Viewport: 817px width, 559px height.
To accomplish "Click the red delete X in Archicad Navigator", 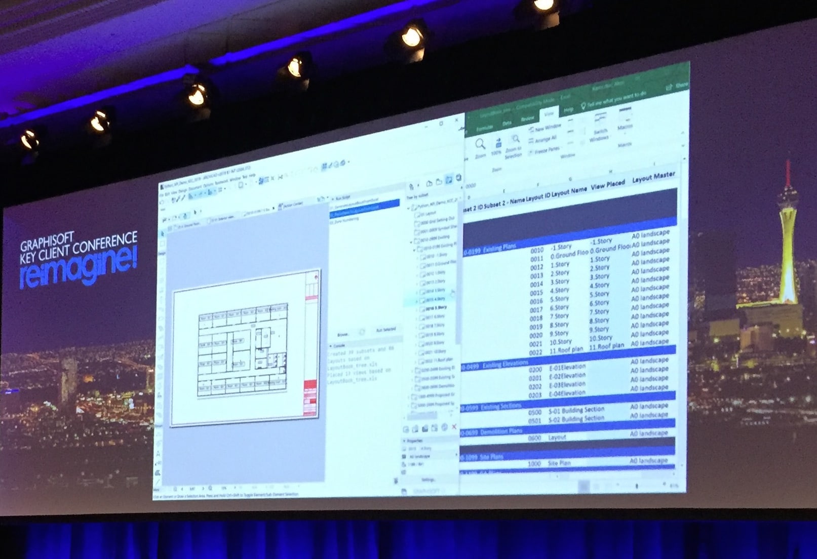I will pyautogui.click(x=453, y=427).
